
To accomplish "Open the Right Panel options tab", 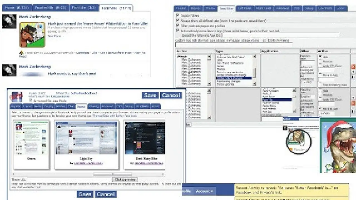I will pos(263,8).
